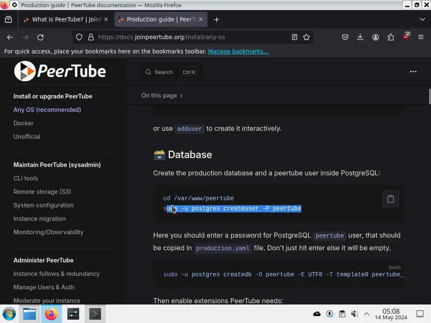Close the Production guide tab
Image resolution: width=431 pixels, height=323 pixels.
click(x=201, y=19)
